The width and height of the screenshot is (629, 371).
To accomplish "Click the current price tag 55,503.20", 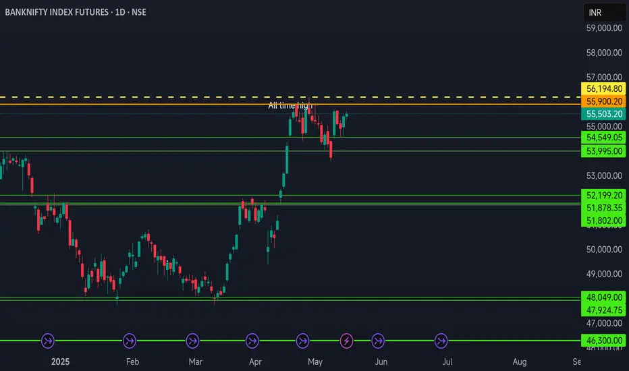I will click(603, 114).
